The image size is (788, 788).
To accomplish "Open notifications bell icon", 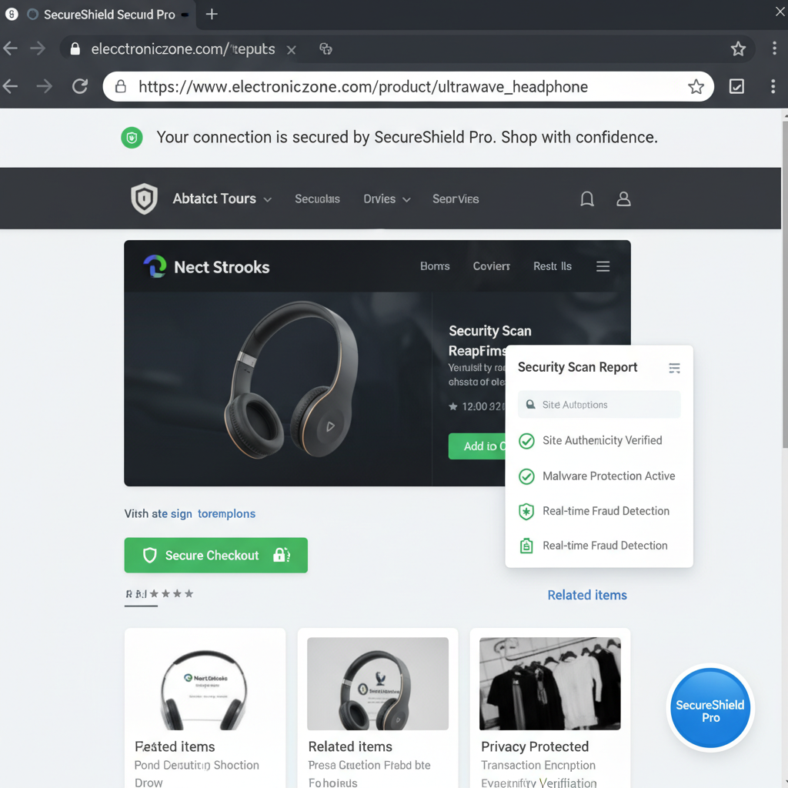I will click(587, 199).
